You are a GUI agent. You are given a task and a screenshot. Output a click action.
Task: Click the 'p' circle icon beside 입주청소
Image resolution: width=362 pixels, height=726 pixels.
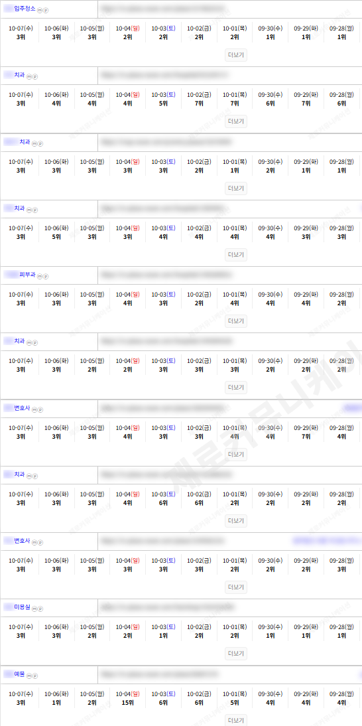coord(45,10)
